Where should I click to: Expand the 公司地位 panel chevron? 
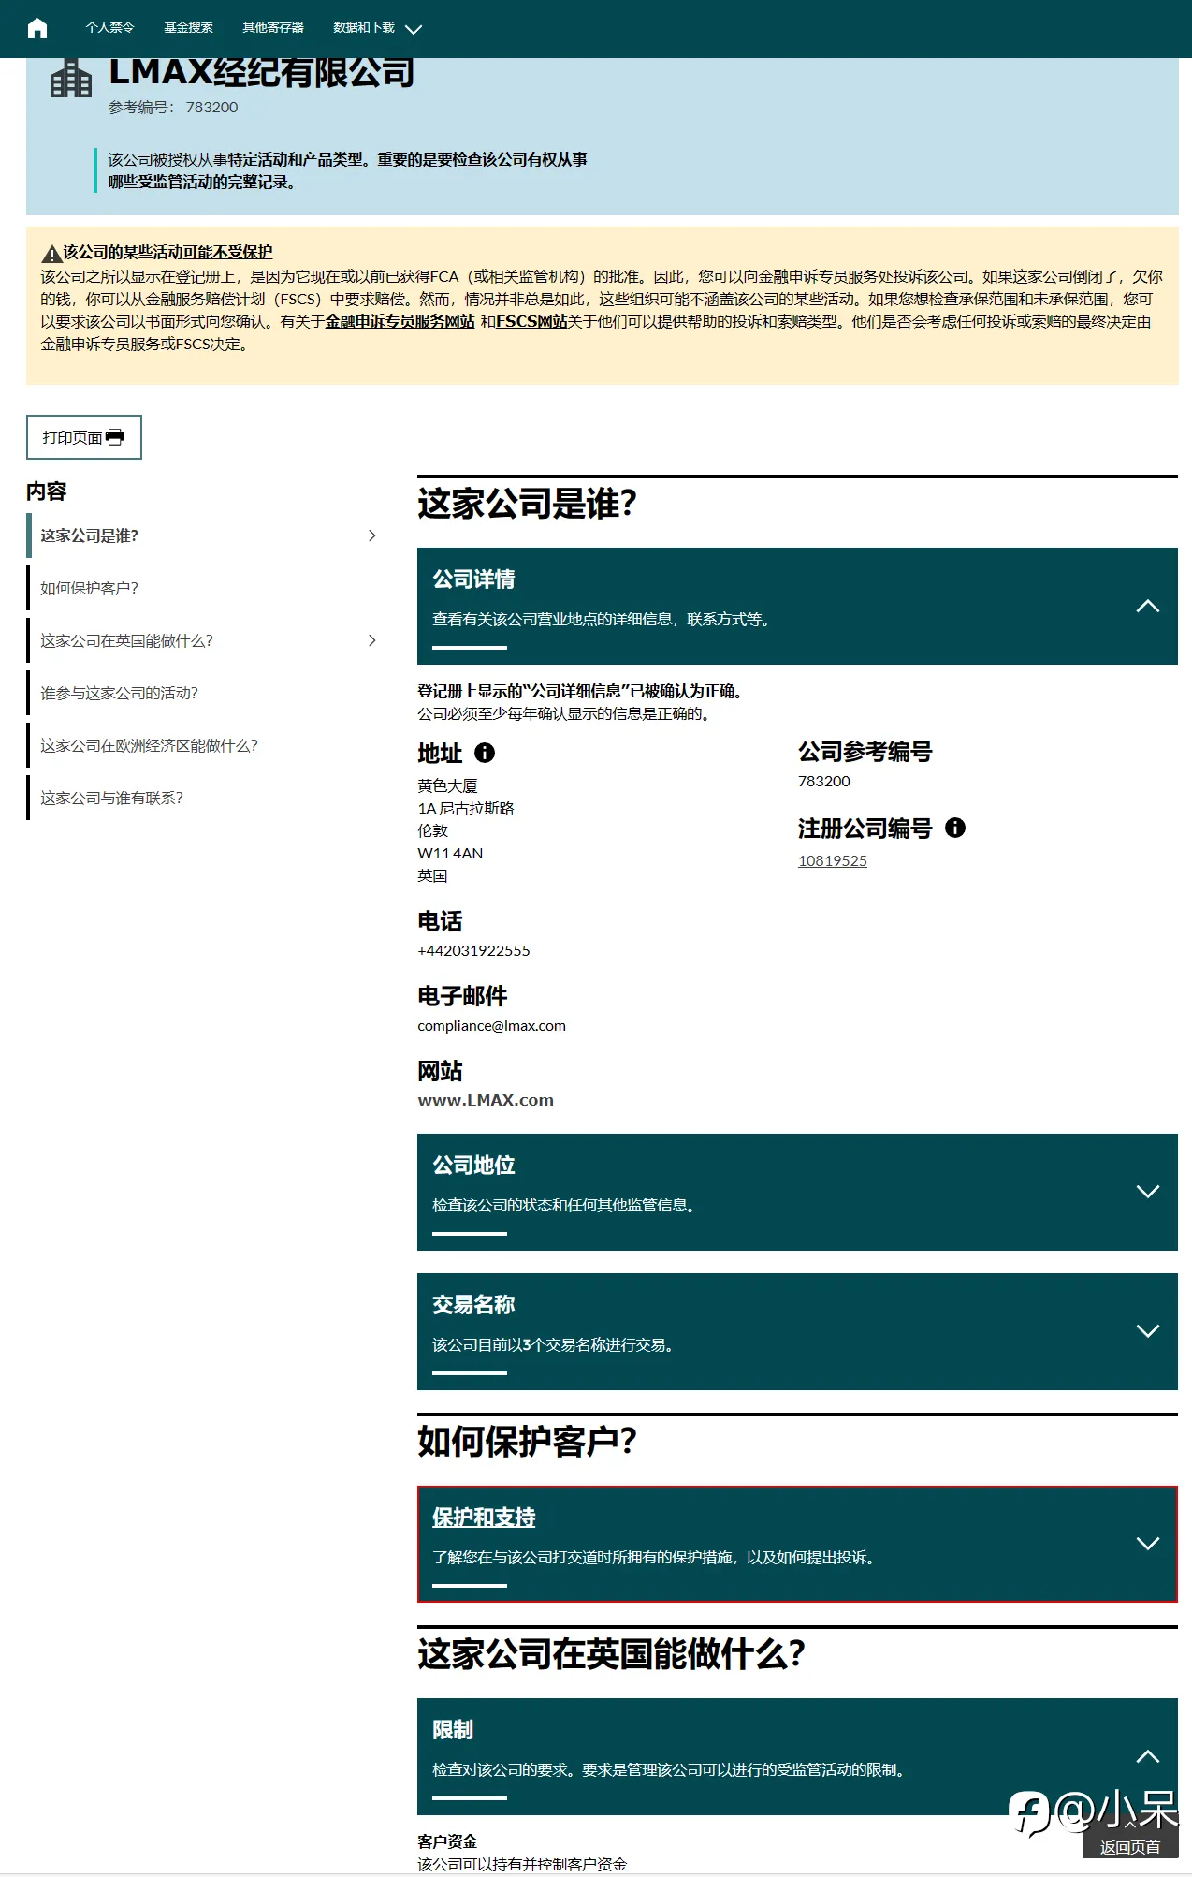pos(1148,1192)
